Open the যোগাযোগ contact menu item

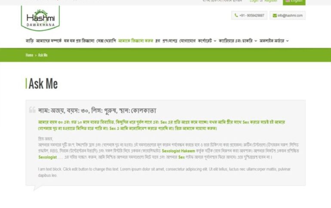pyautogui.click(x=187, y=41)
